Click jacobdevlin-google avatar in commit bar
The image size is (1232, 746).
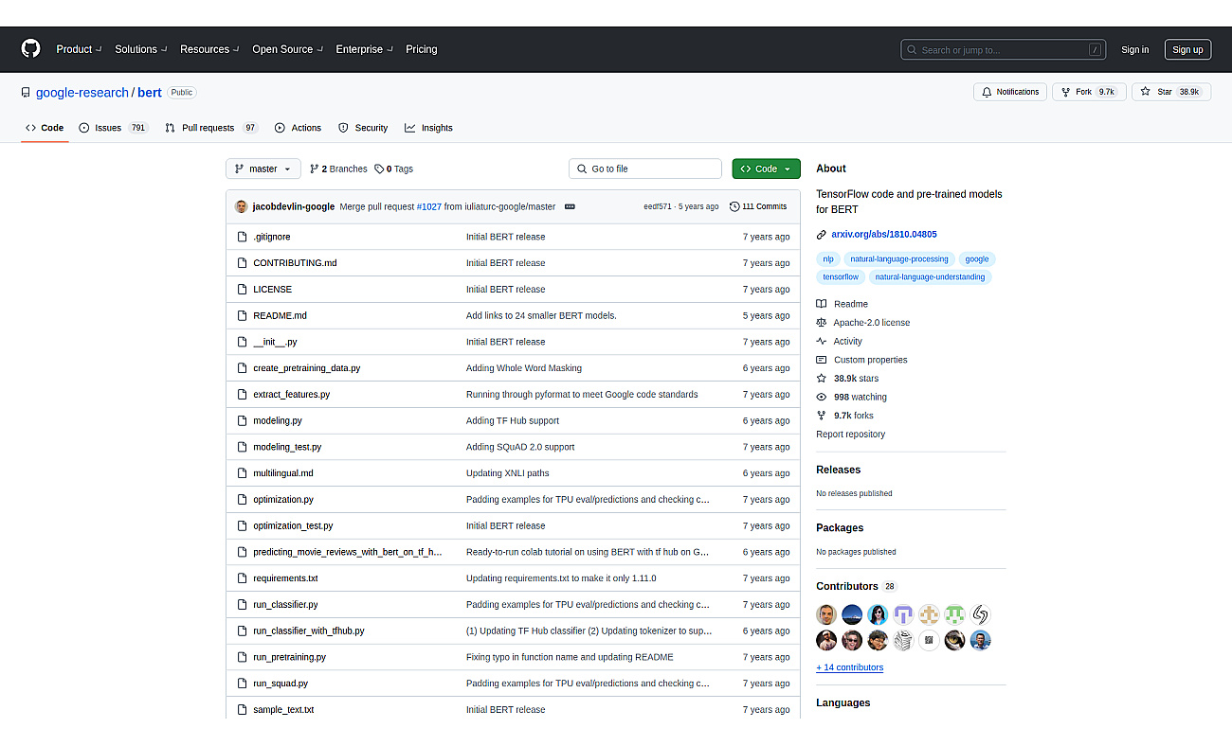pos(242,206)
